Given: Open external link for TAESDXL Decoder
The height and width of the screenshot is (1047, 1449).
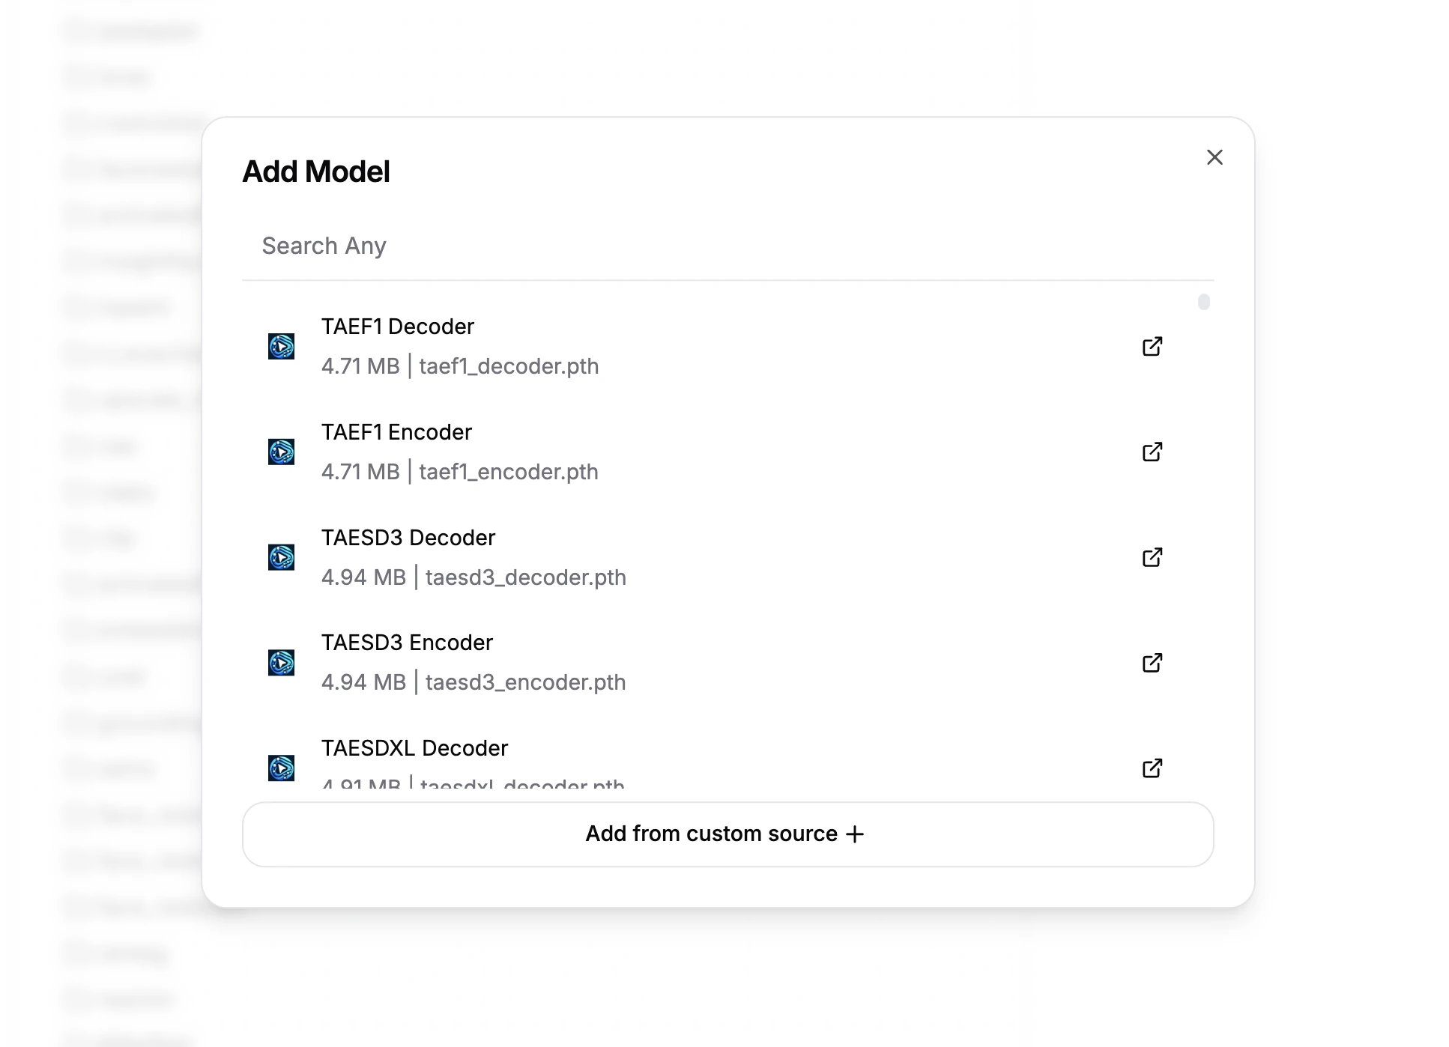Looking at the screenshot, I should click(x=1152, y=768).
